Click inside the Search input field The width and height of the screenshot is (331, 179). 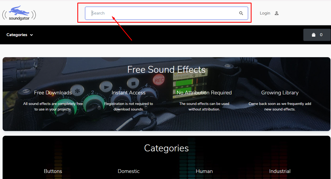[x=158, y=13]
